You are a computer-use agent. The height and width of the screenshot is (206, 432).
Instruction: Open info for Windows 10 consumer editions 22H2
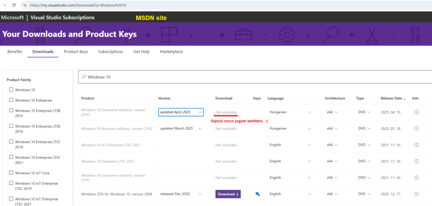[x=416, y=112]
